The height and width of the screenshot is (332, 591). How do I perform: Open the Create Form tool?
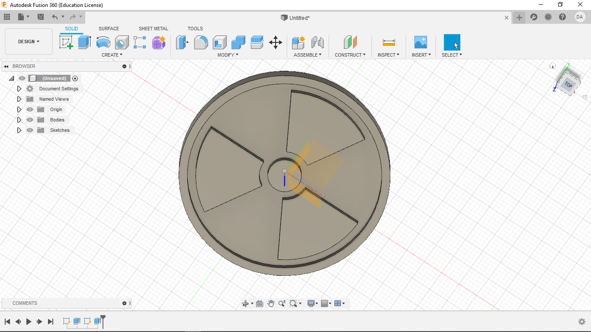(x=159, y=42)
